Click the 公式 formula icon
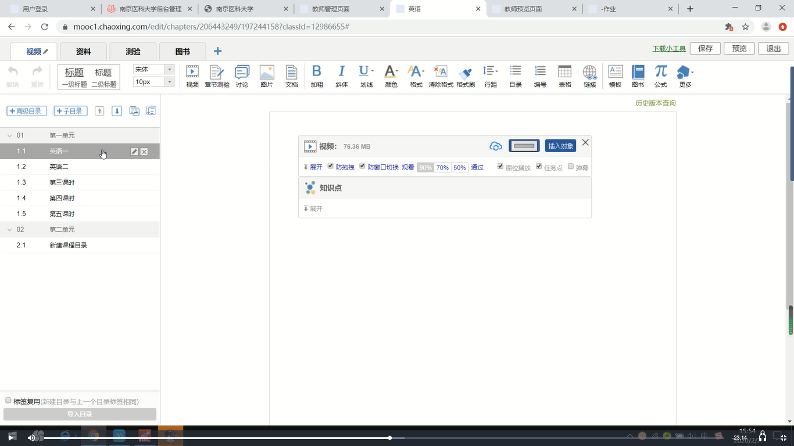This screenshot has width=794, height=446. (x=661, y=76)
